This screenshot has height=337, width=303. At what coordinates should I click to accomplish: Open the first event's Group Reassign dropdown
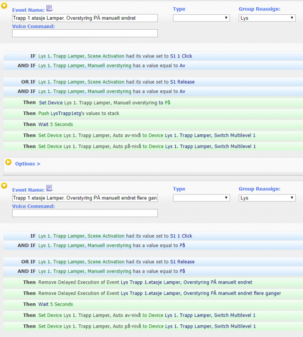point(267,18)
